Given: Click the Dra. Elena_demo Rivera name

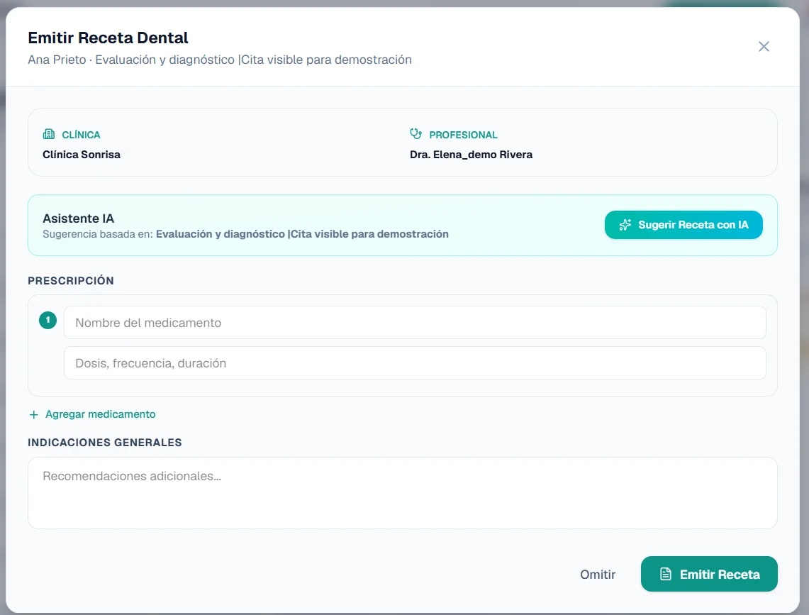Looking at the screenshot, I should 471,155.
